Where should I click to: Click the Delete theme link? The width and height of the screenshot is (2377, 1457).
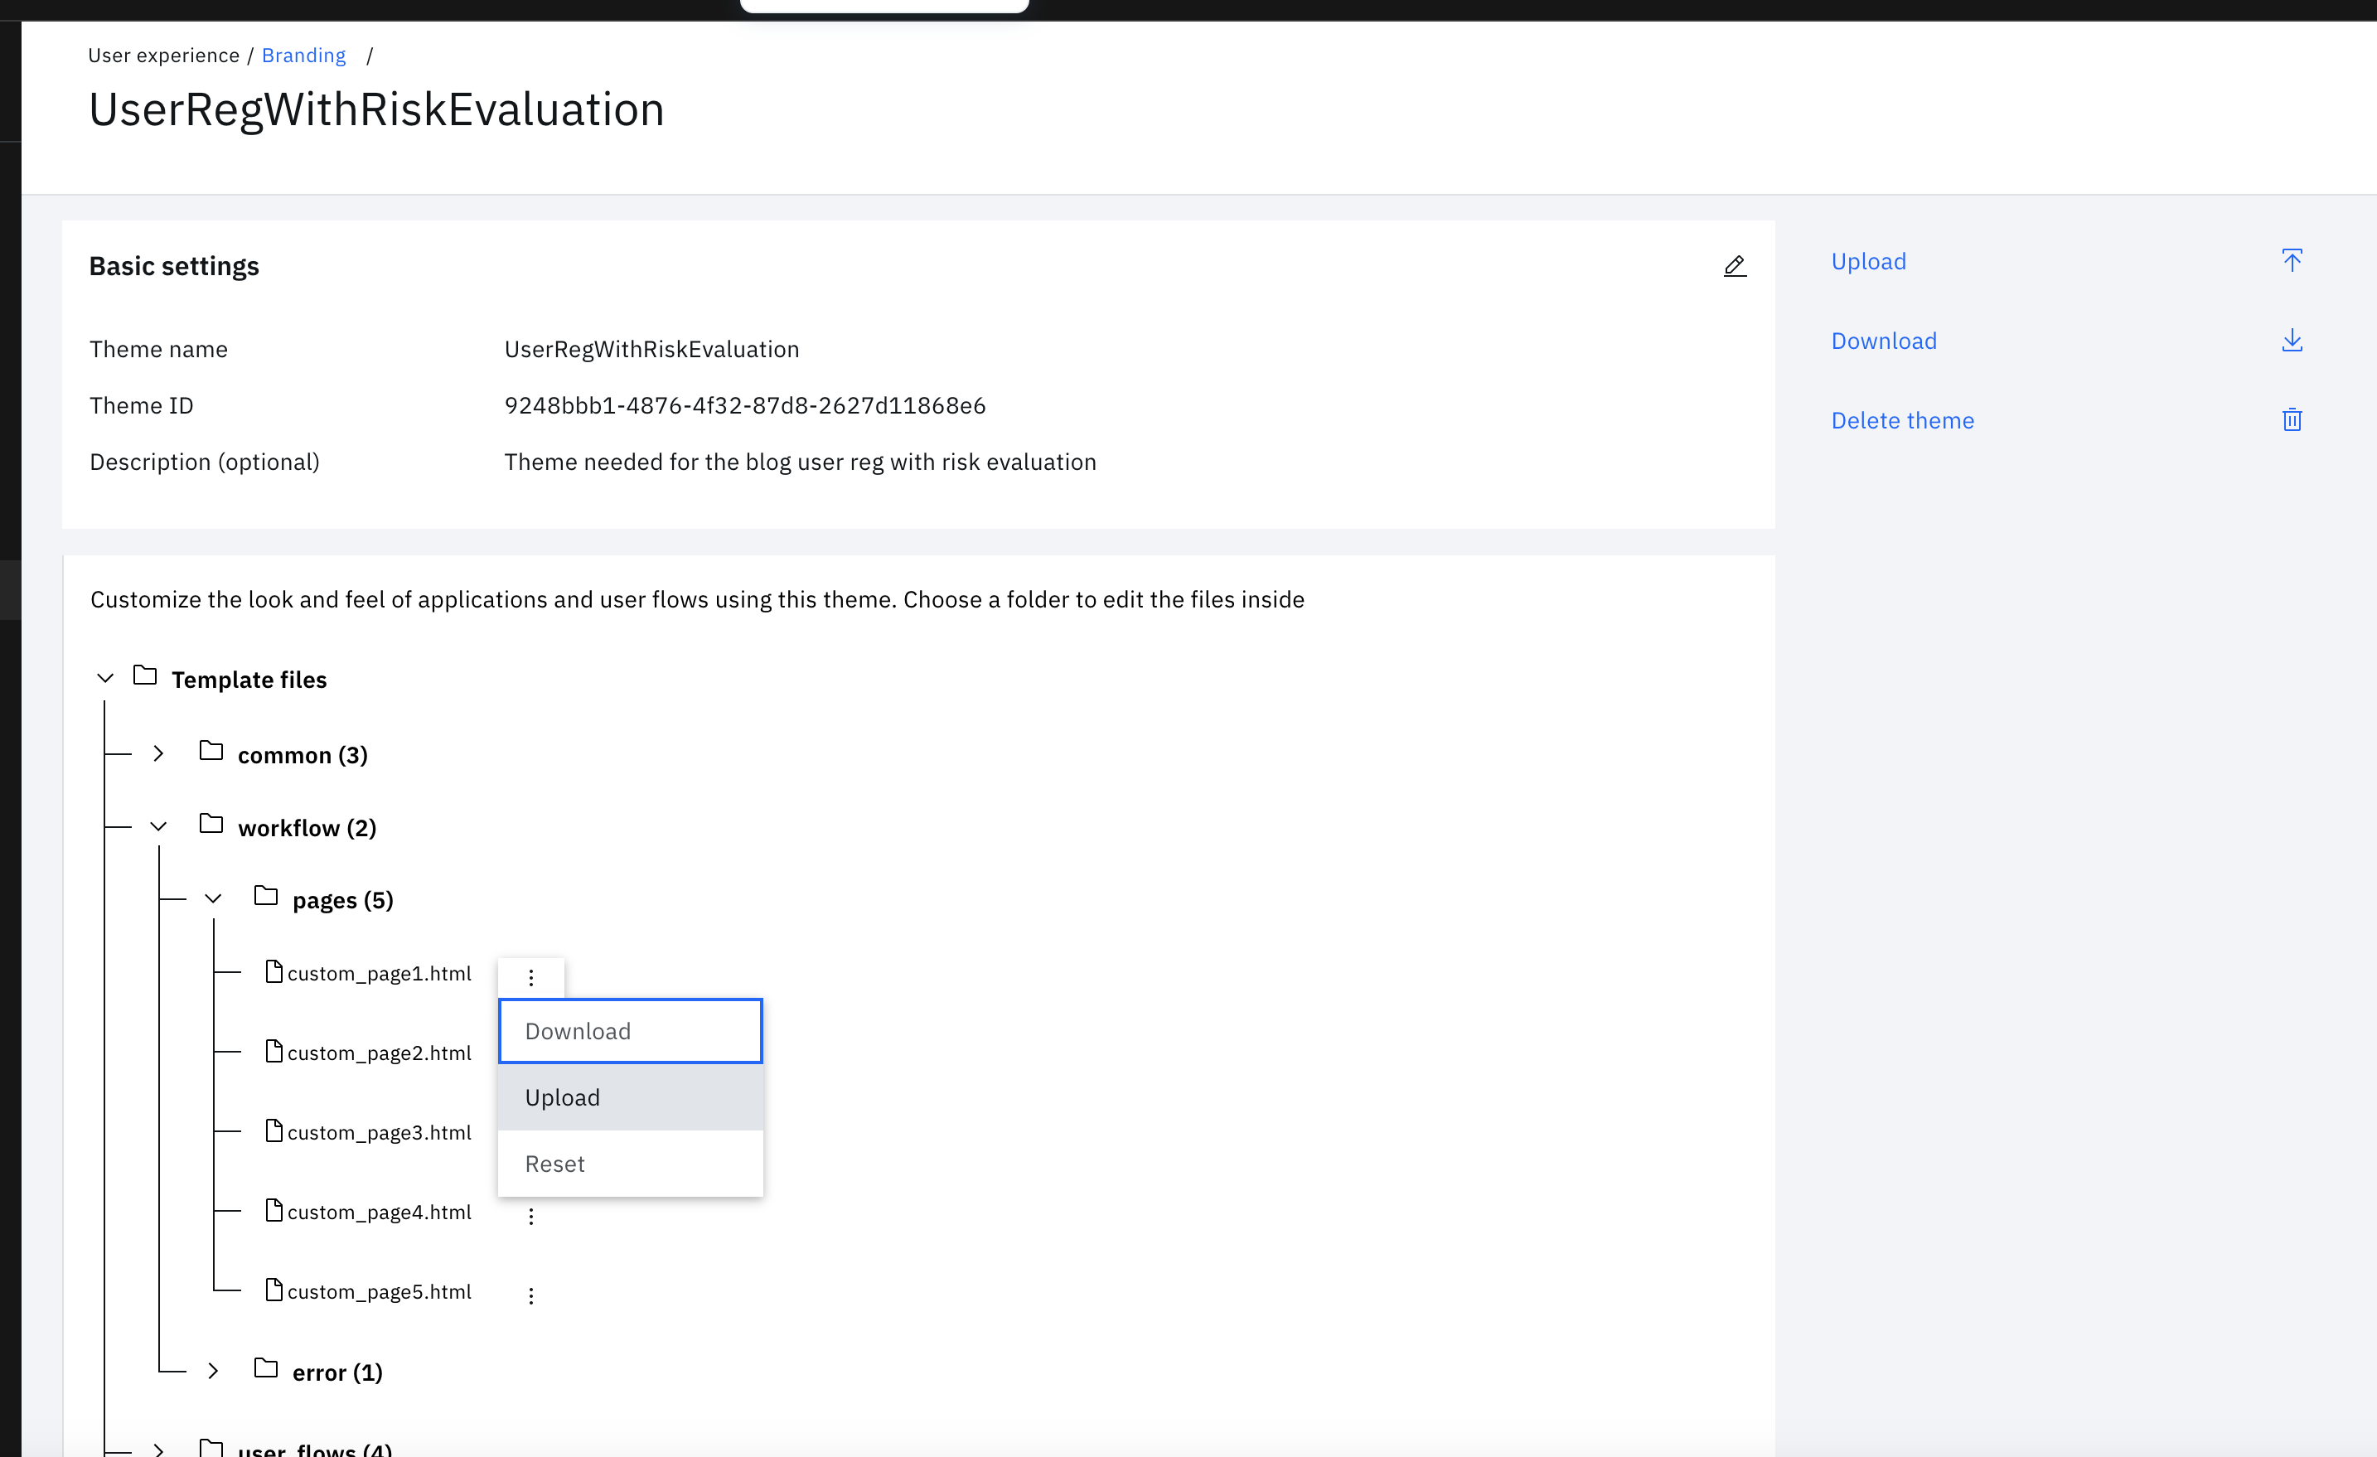pyautogui.click(x=1901, y=421)
